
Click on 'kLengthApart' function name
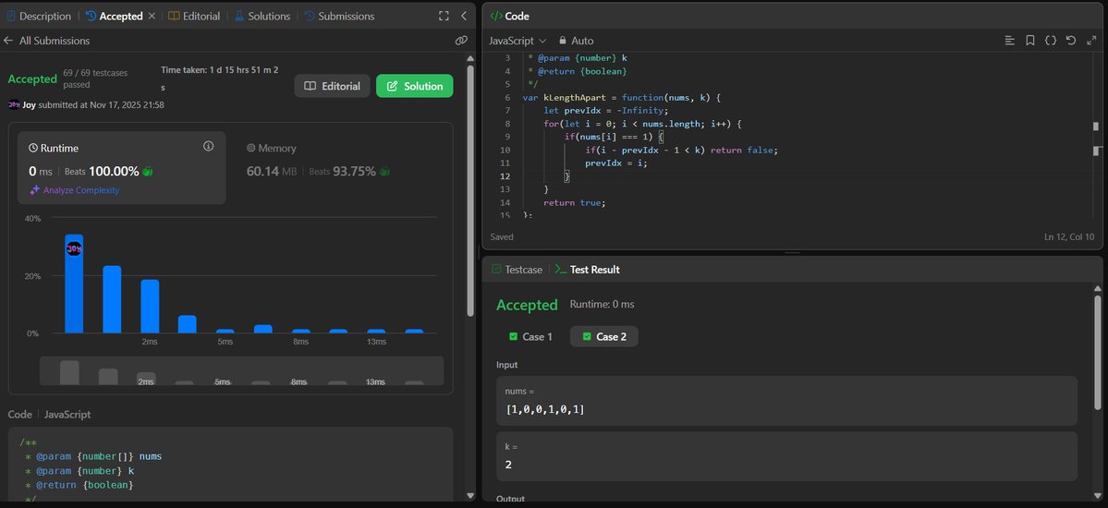tap(577, 98)
